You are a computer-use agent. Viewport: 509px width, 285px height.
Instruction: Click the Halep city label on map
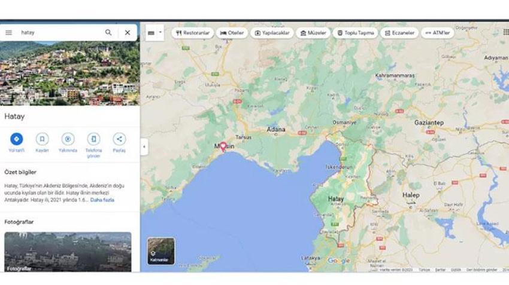(411, 195)
